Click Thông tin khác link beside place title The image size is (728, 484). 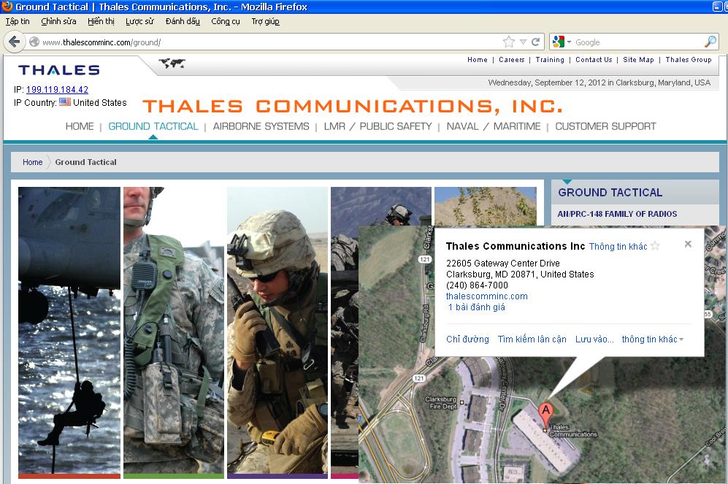coord(618,247)
